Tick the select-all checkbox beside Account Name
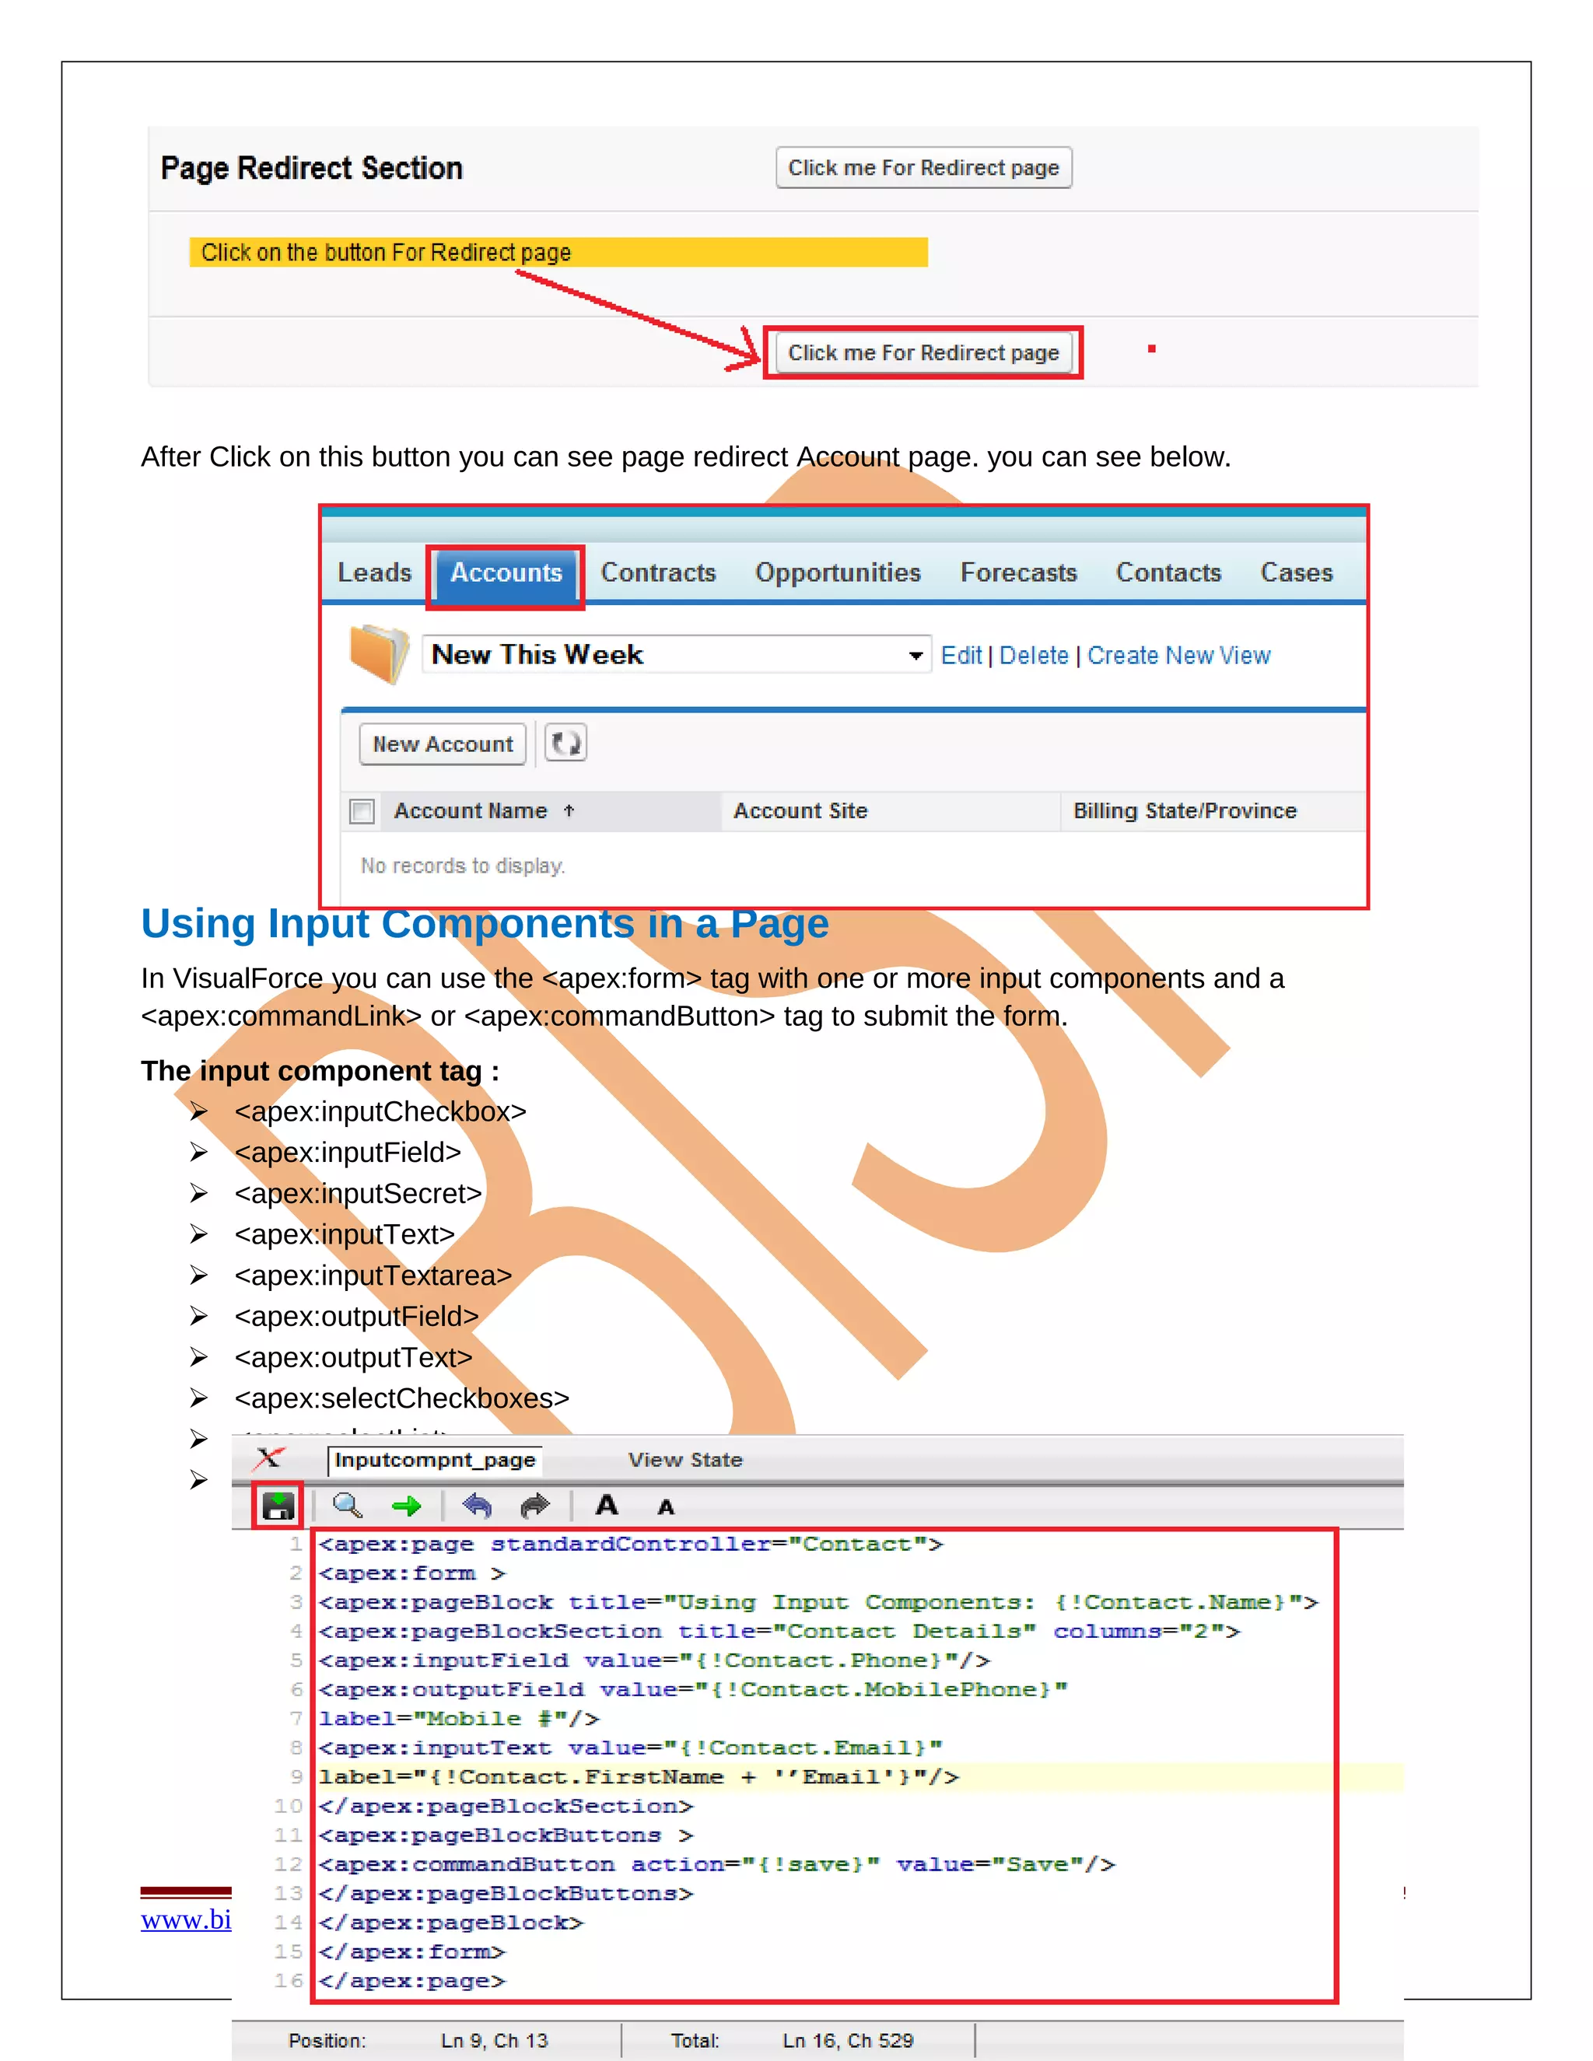The width and height of the screenshot is (1593, 2061). (x=362, y=810)
